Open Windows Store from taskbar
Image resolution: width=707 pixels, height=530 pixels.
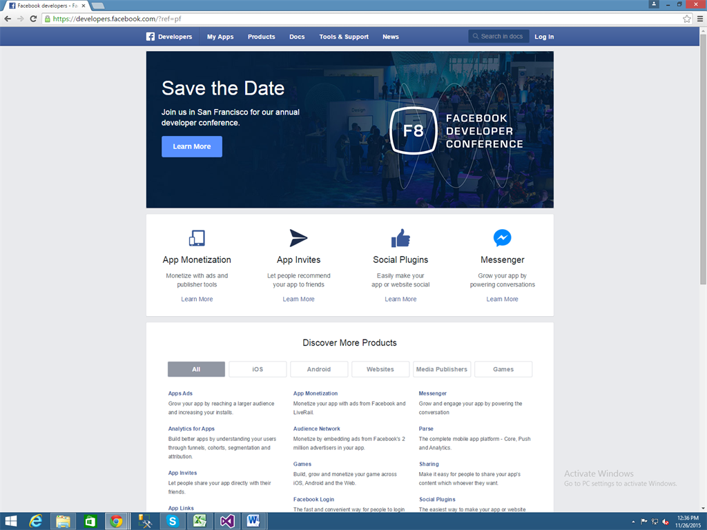click(x=90, y=522)
